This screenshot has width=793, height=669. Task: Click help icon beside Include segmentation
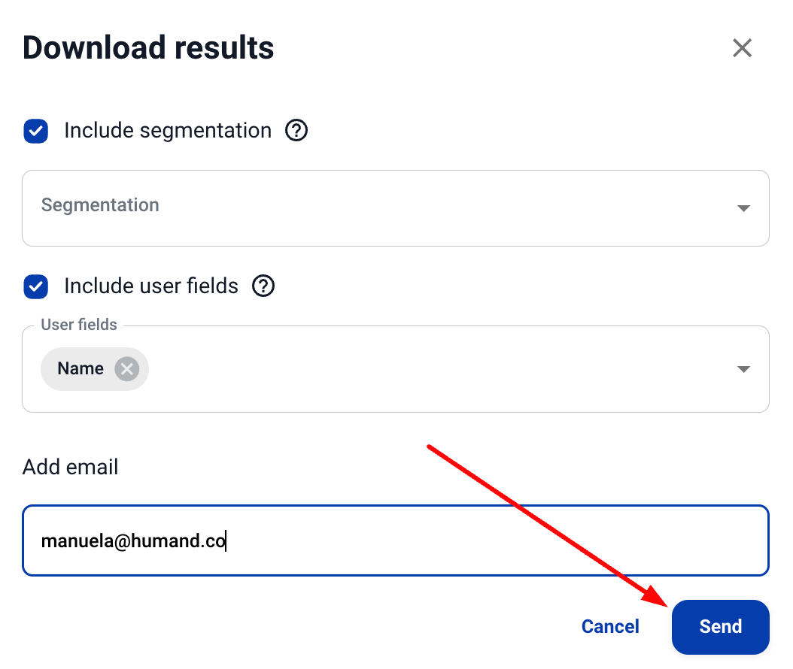click(x=296, y=131)
